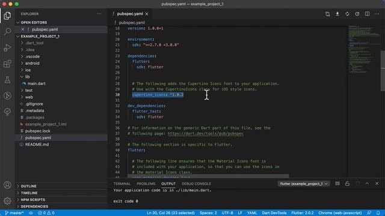The image size is (385, 216).
Task: Open errors and warnings count in status bar
Action: point(46,213)
